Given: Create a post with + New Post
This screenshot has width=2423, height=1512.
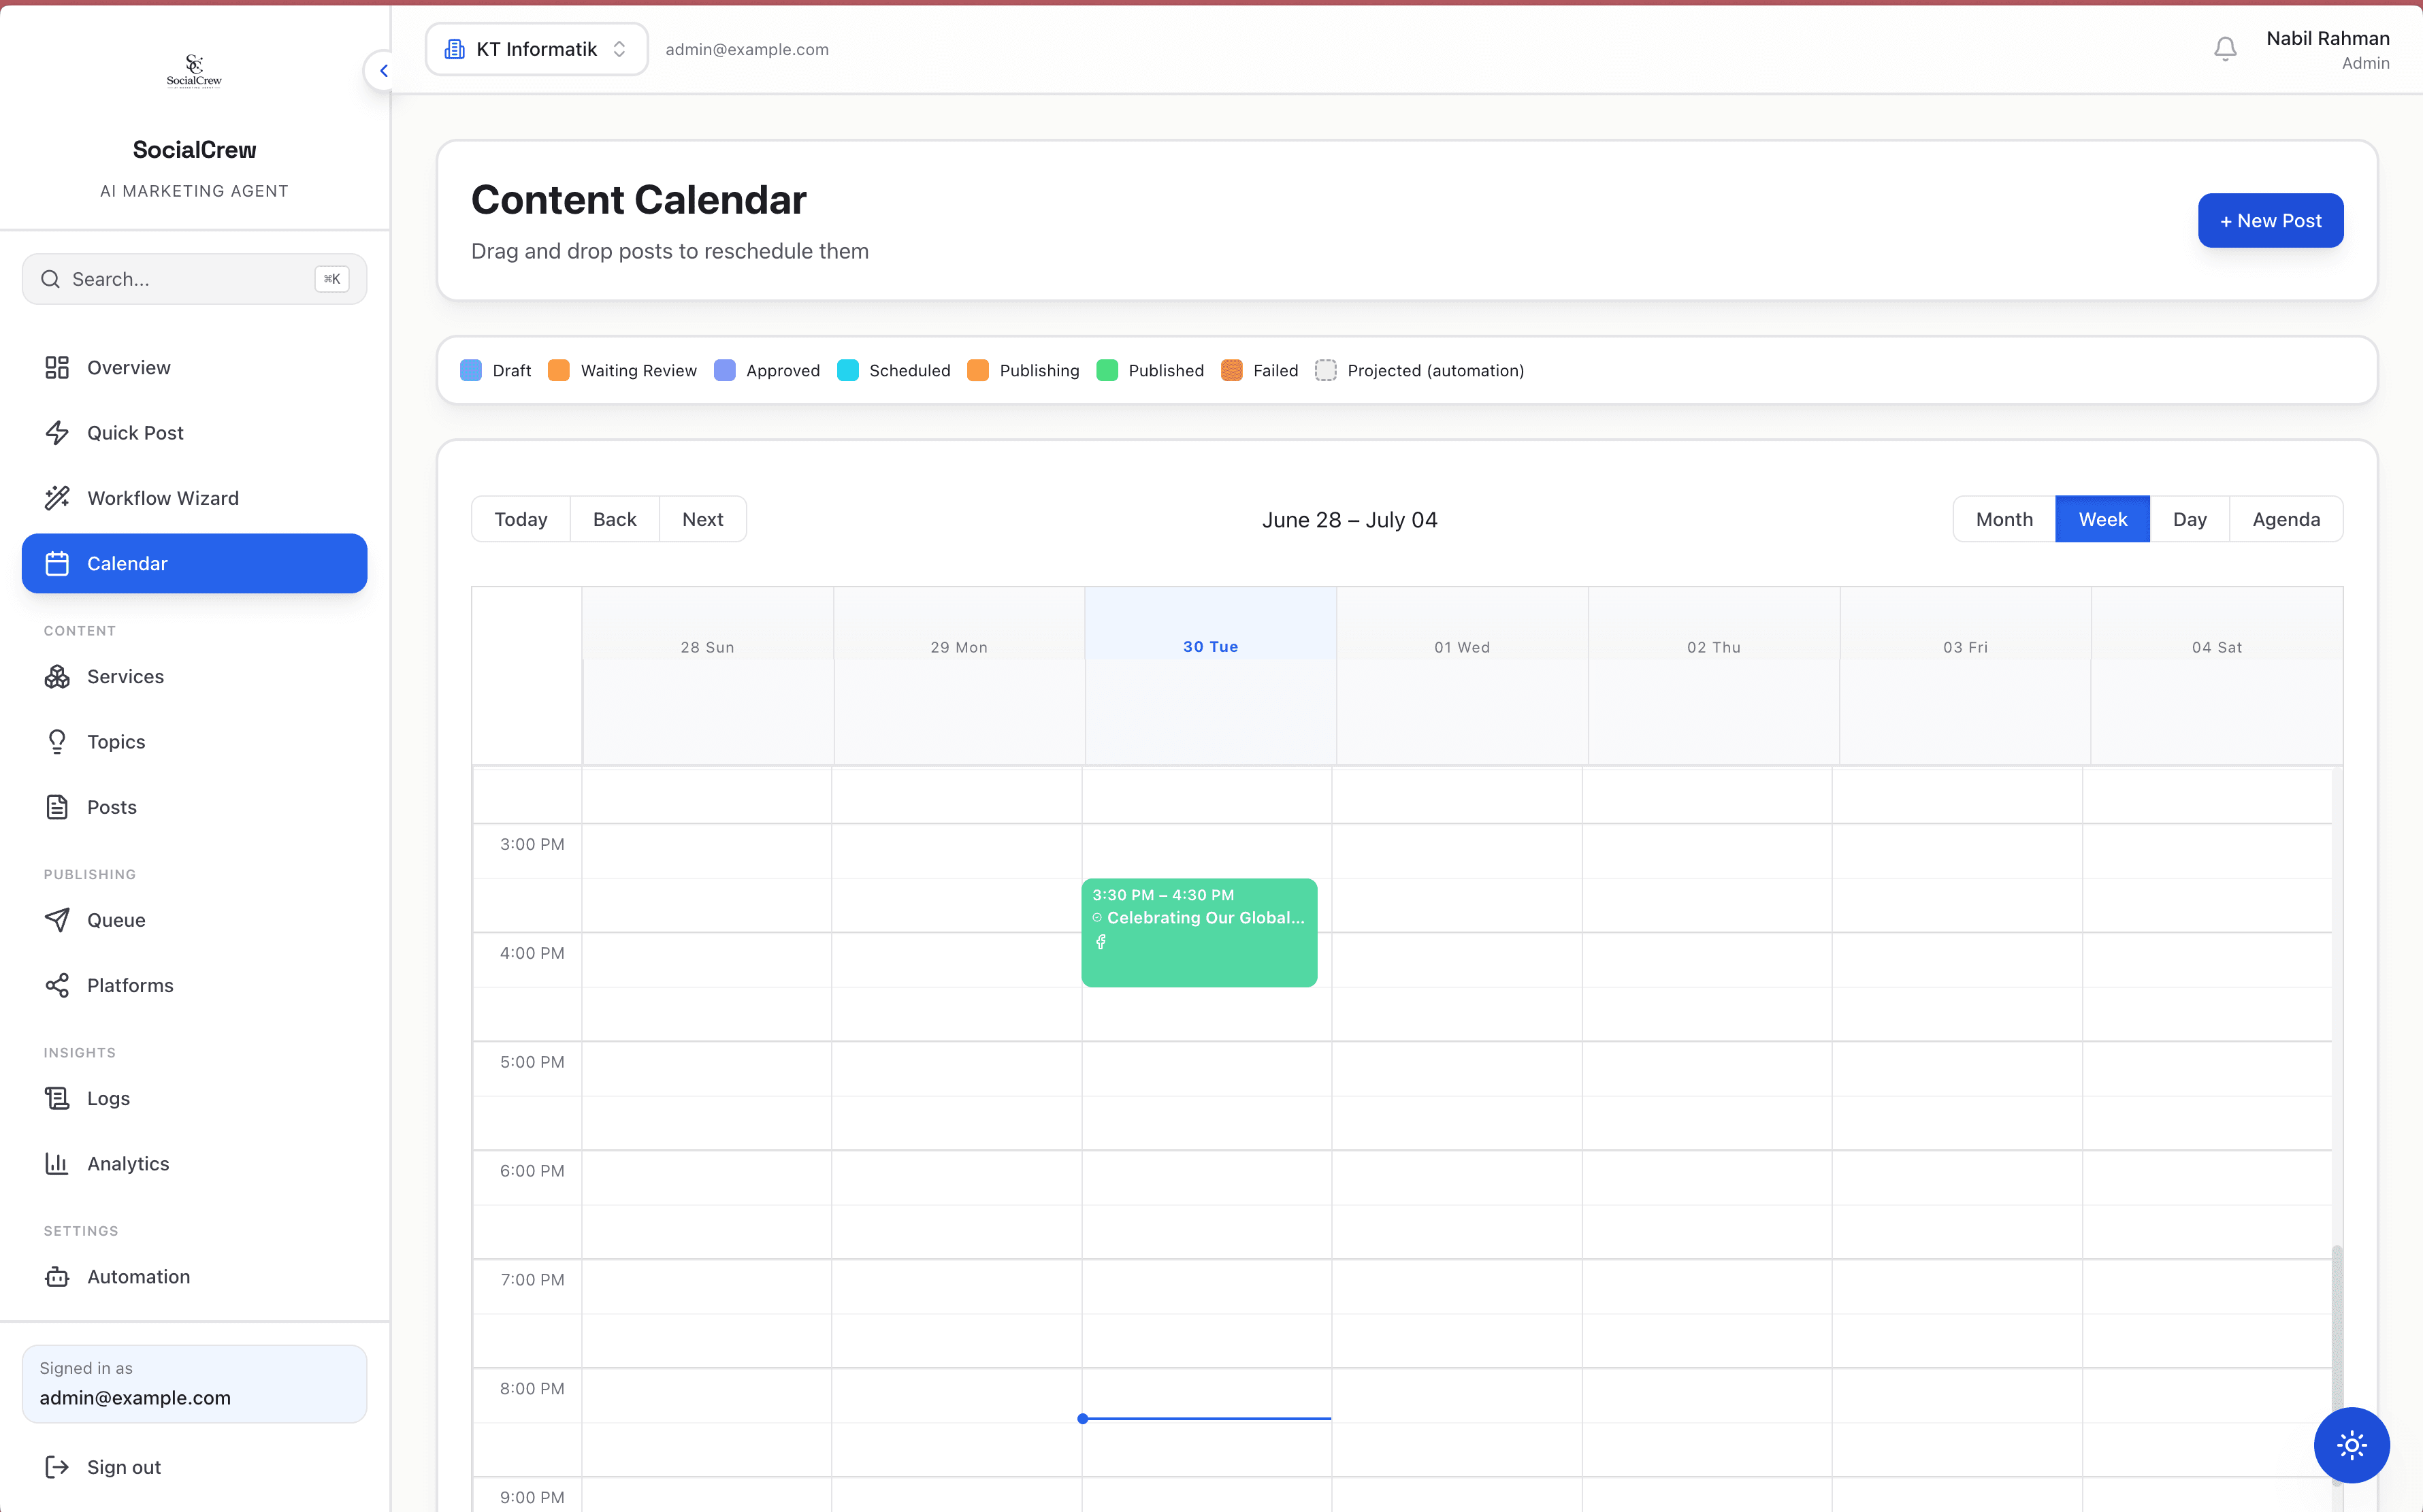Looking at the screenshot, I should click(2270, 220).
